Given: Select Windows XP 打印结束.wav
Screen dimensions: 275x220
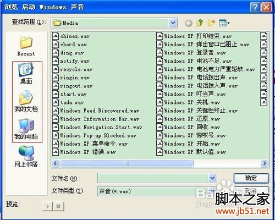Looking at the screenshot, I should click(194, 36).
